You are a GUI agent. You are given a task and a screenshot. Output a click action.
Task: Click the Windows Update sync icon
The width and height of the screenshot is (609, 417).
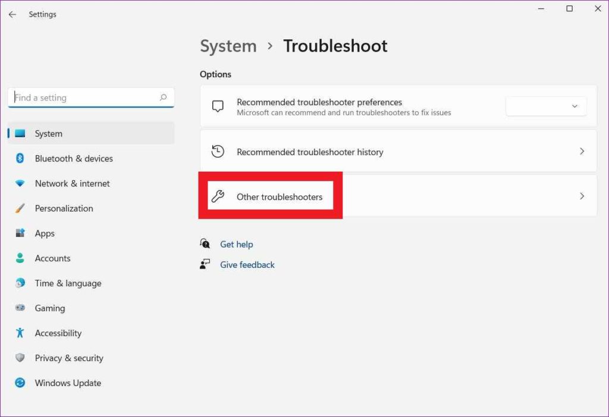[20, 383]
